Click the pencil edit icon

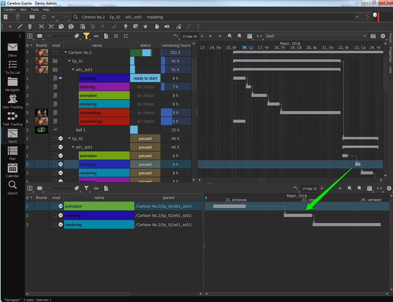tap(20, 26)
